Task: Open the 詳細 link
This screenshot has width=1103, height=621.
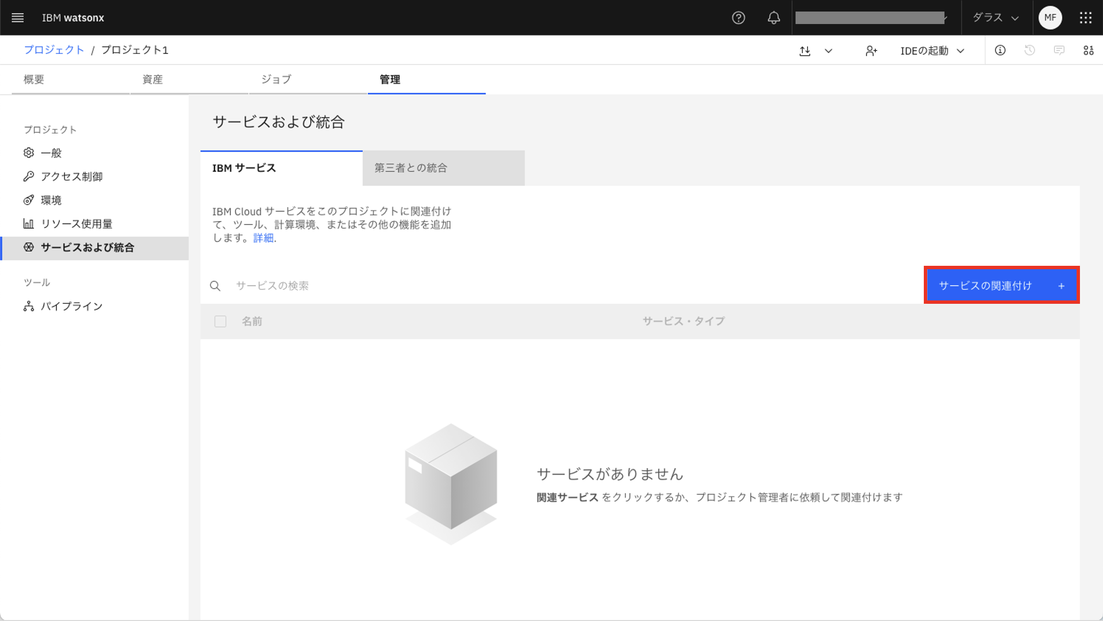Action: point(263,238)
